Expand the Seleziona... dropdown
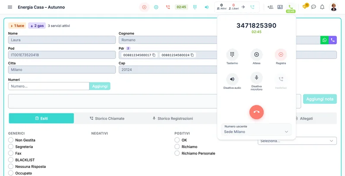 (x=297, y=141)
